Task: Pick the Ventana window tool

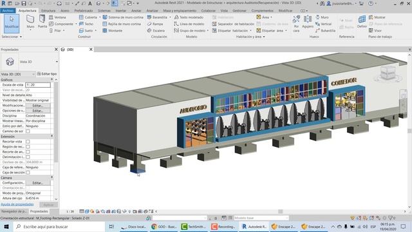Action: [x=57, y=17]
